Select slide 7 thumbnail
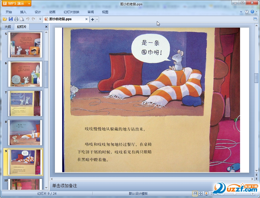The image size is (260, 198). 25,104
